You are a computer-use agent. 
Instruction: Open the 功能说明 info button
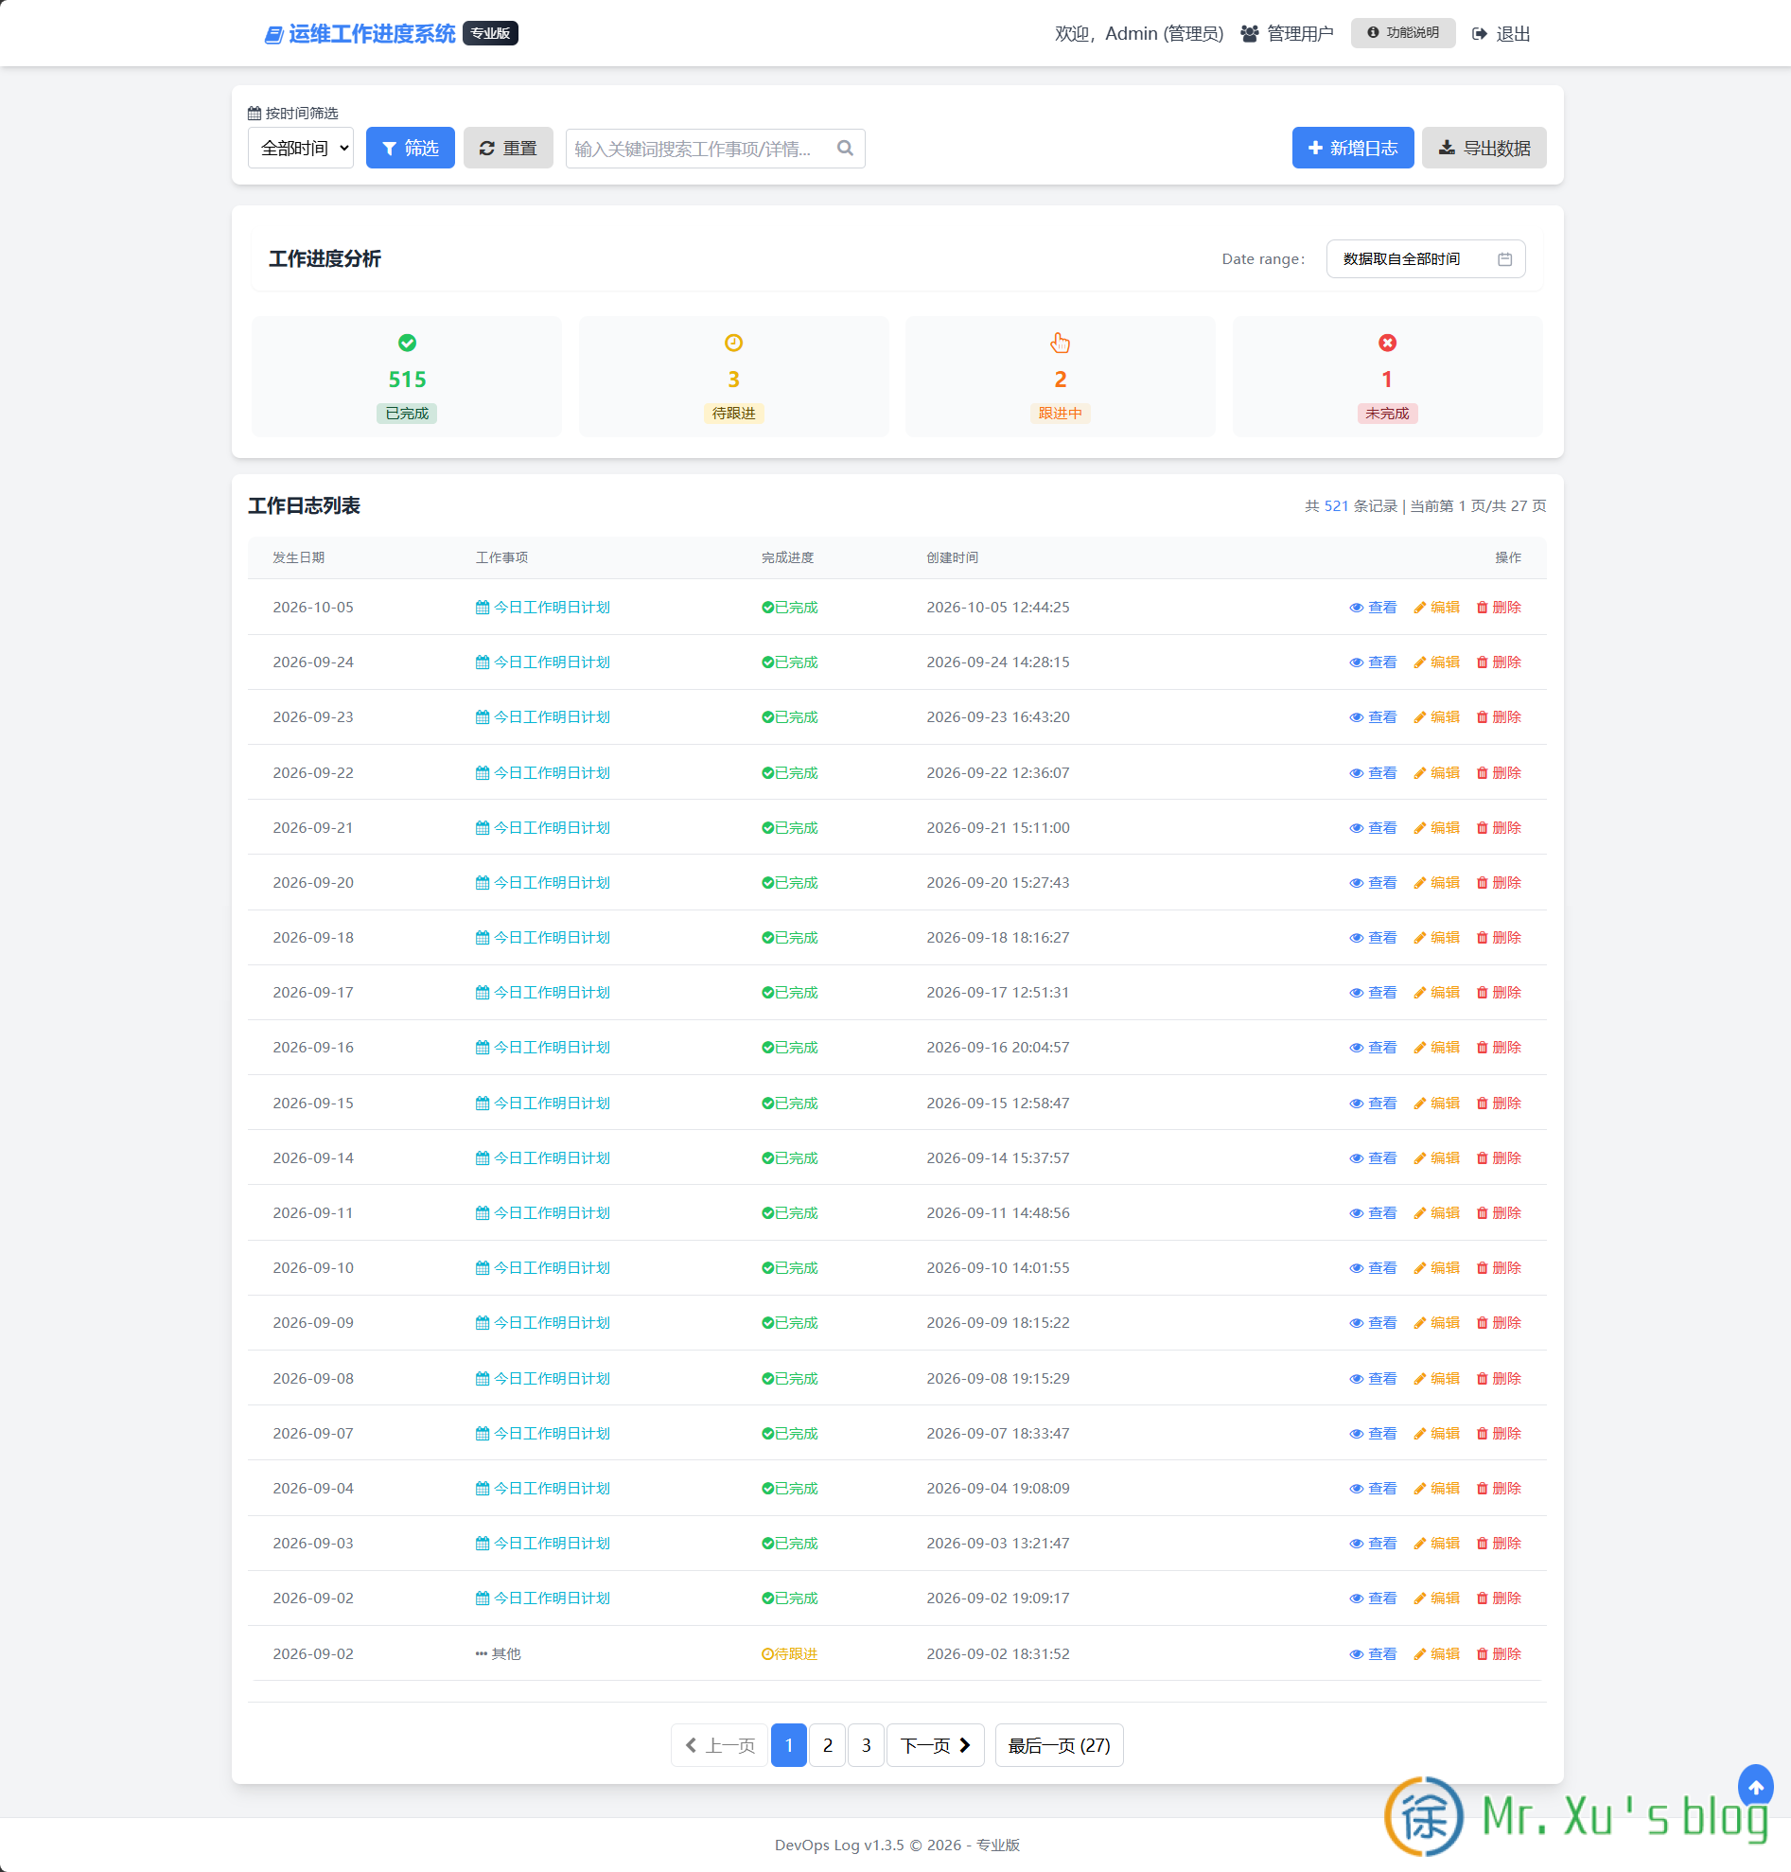coord(1402,33)
